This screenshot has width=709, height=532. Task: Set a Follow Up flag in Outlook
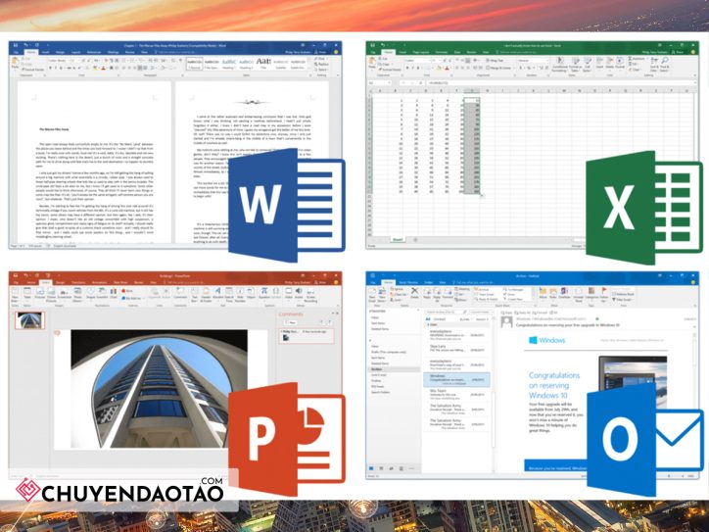(603, 295)
